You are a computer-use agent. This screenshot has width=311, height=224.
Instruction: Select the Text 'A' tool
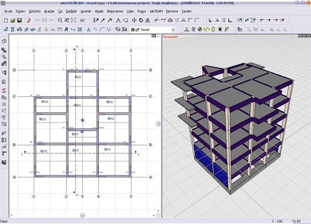click(x=89, y=30)
